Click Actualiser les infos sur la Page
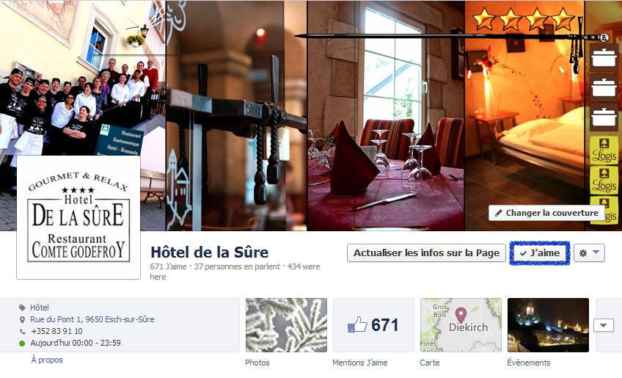 point(426,253)
